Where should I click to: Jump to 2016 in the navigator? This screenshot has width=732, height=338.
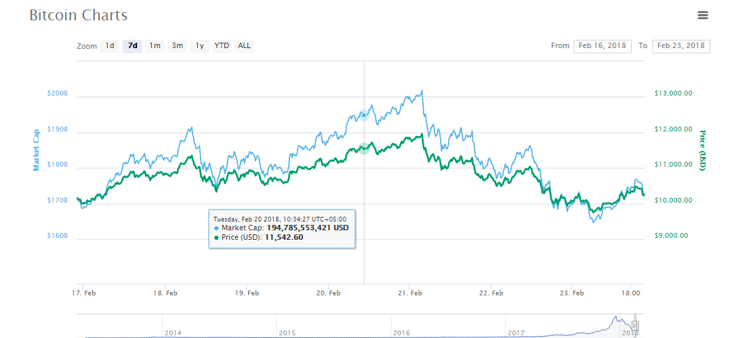click(402, 333)
